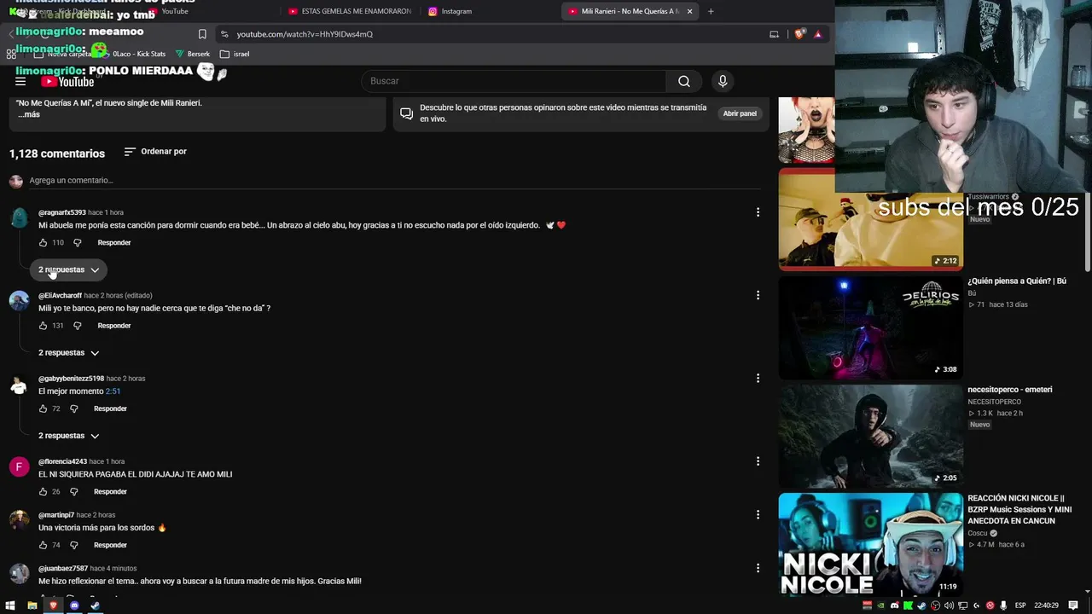The height and width of the screenshot is (614, 1092).
Task: Open the @juanbaez7587 channel link
Action: tap(63, 569)
